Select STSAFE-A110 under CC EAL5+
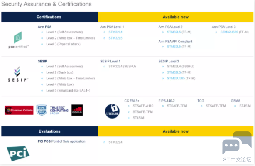 143,106
